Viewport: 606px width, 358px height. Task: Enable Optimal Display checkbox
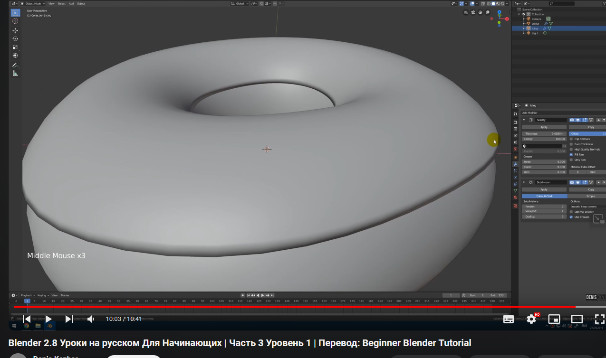[x=571, y=212]
